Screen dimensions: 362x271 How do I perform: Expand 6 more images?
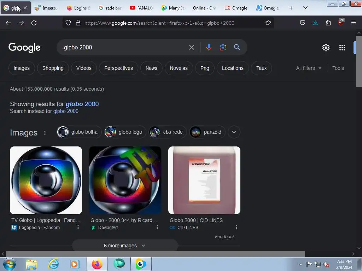(x=125, y=246)
